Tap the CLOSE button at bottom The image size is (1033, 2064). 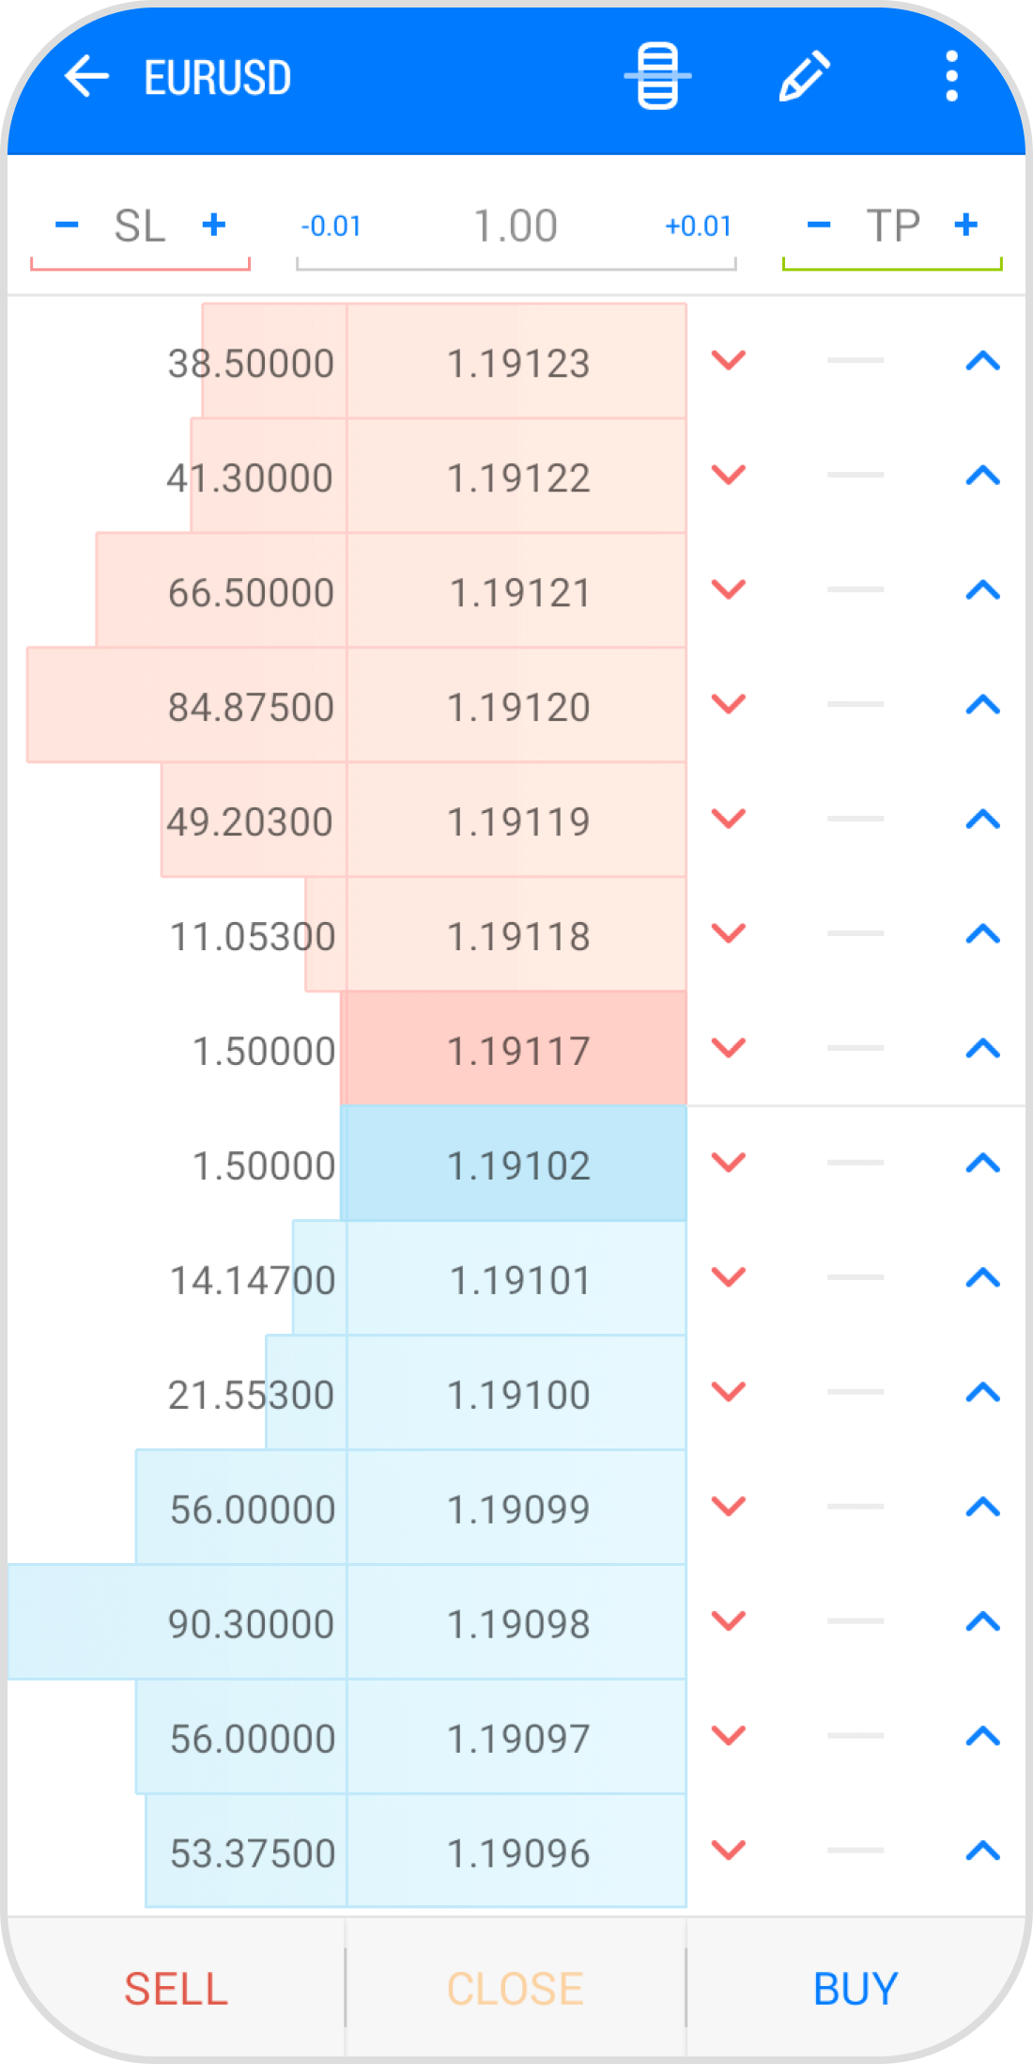tap(516, 1988)
